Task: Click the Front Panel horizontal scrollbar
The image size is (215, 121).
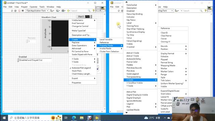Action: 51,111
